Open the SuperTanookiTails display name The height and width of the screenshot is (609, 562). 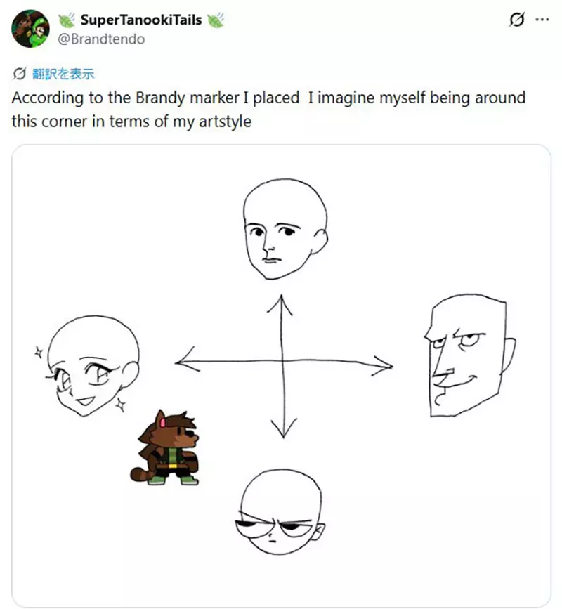click(141, 20)
